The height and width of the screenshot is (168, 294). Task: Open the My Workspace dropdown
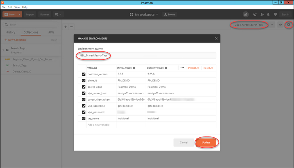point(144,14)
